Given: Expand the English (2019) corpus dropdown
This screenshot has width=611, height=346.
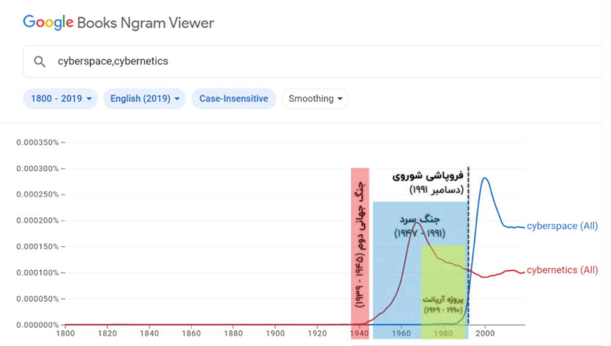Looking at the screenshot, I should tap(144, 99).
